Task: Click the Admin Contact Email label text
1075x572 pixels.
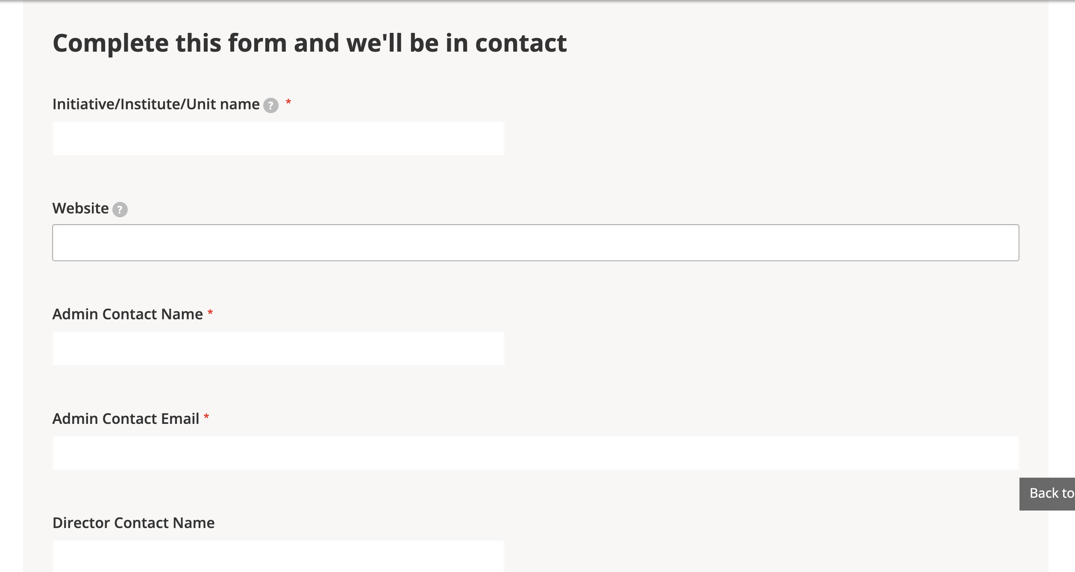Action: 126,419
